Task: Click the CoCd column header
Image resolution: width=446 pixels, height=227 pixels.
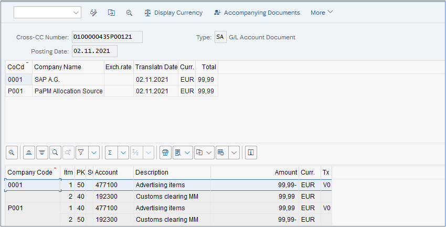Action: coord(19,67)
